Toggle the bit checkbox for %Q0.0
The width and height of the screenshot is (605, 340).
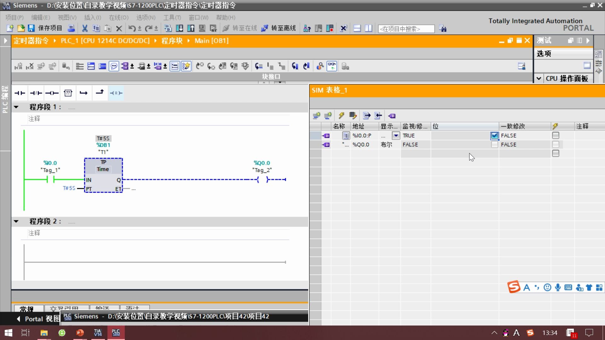click(x=494, y=144)
